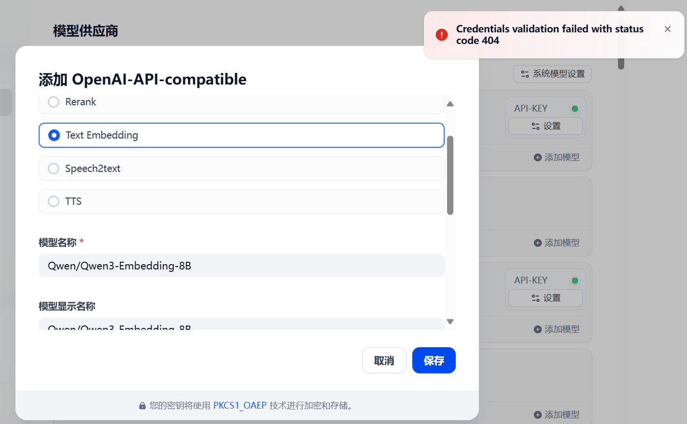Viewport: 687px width, 424px height.
Task: Open system model settings
Action: click(553, 74)
